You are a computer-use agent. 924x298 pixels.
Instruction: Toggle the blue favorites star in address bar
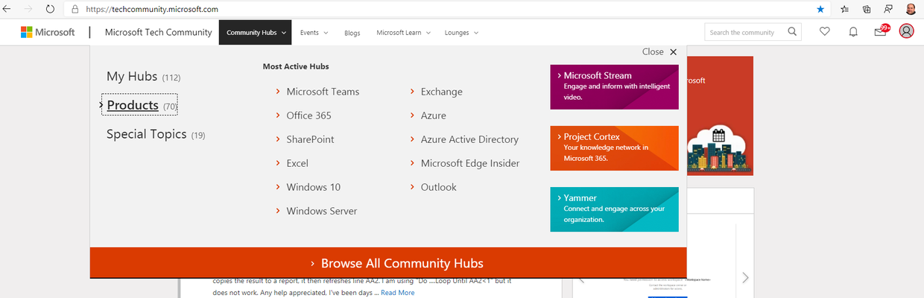click(820, 10)
